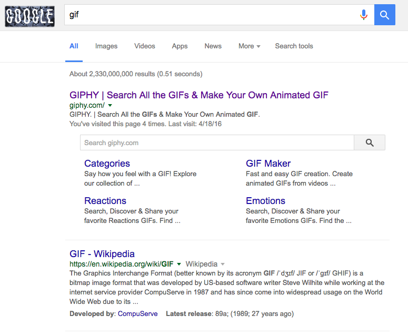Switch to the Apps tab

180,46
